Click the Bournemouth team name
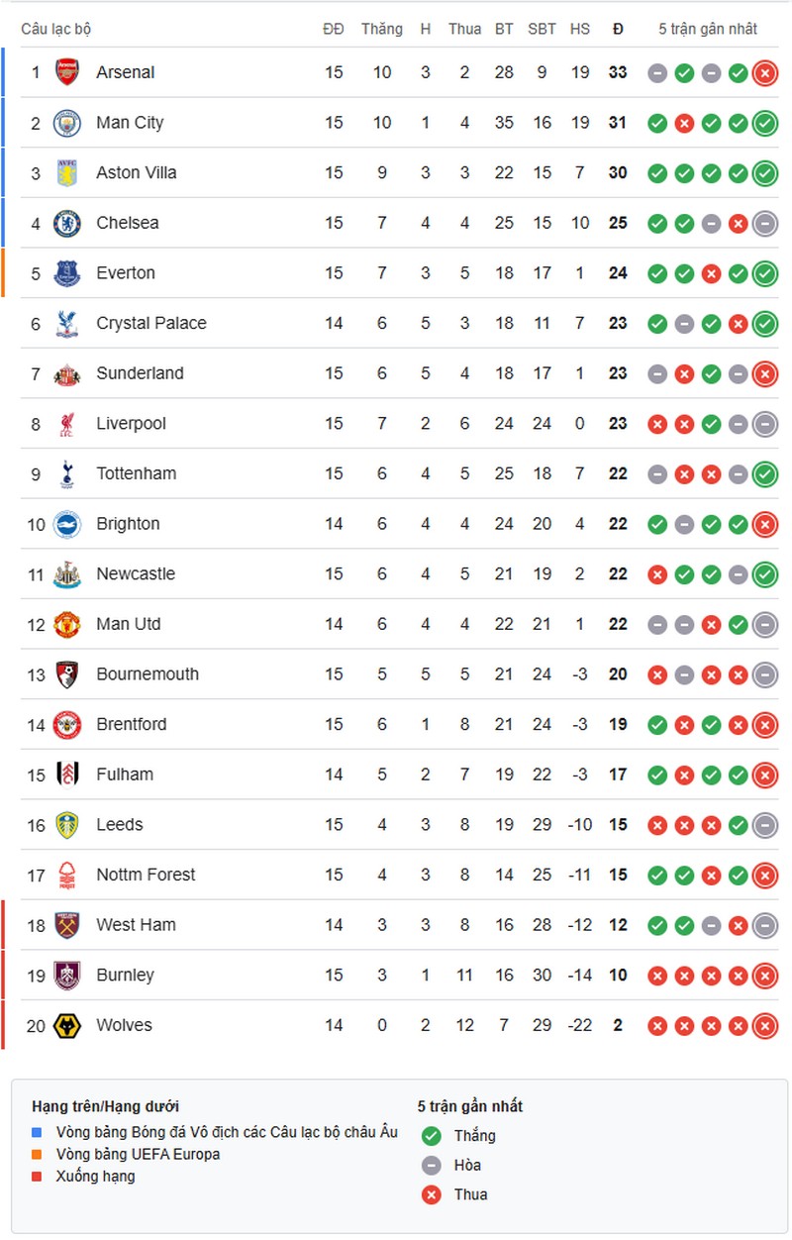 point(148,674)
